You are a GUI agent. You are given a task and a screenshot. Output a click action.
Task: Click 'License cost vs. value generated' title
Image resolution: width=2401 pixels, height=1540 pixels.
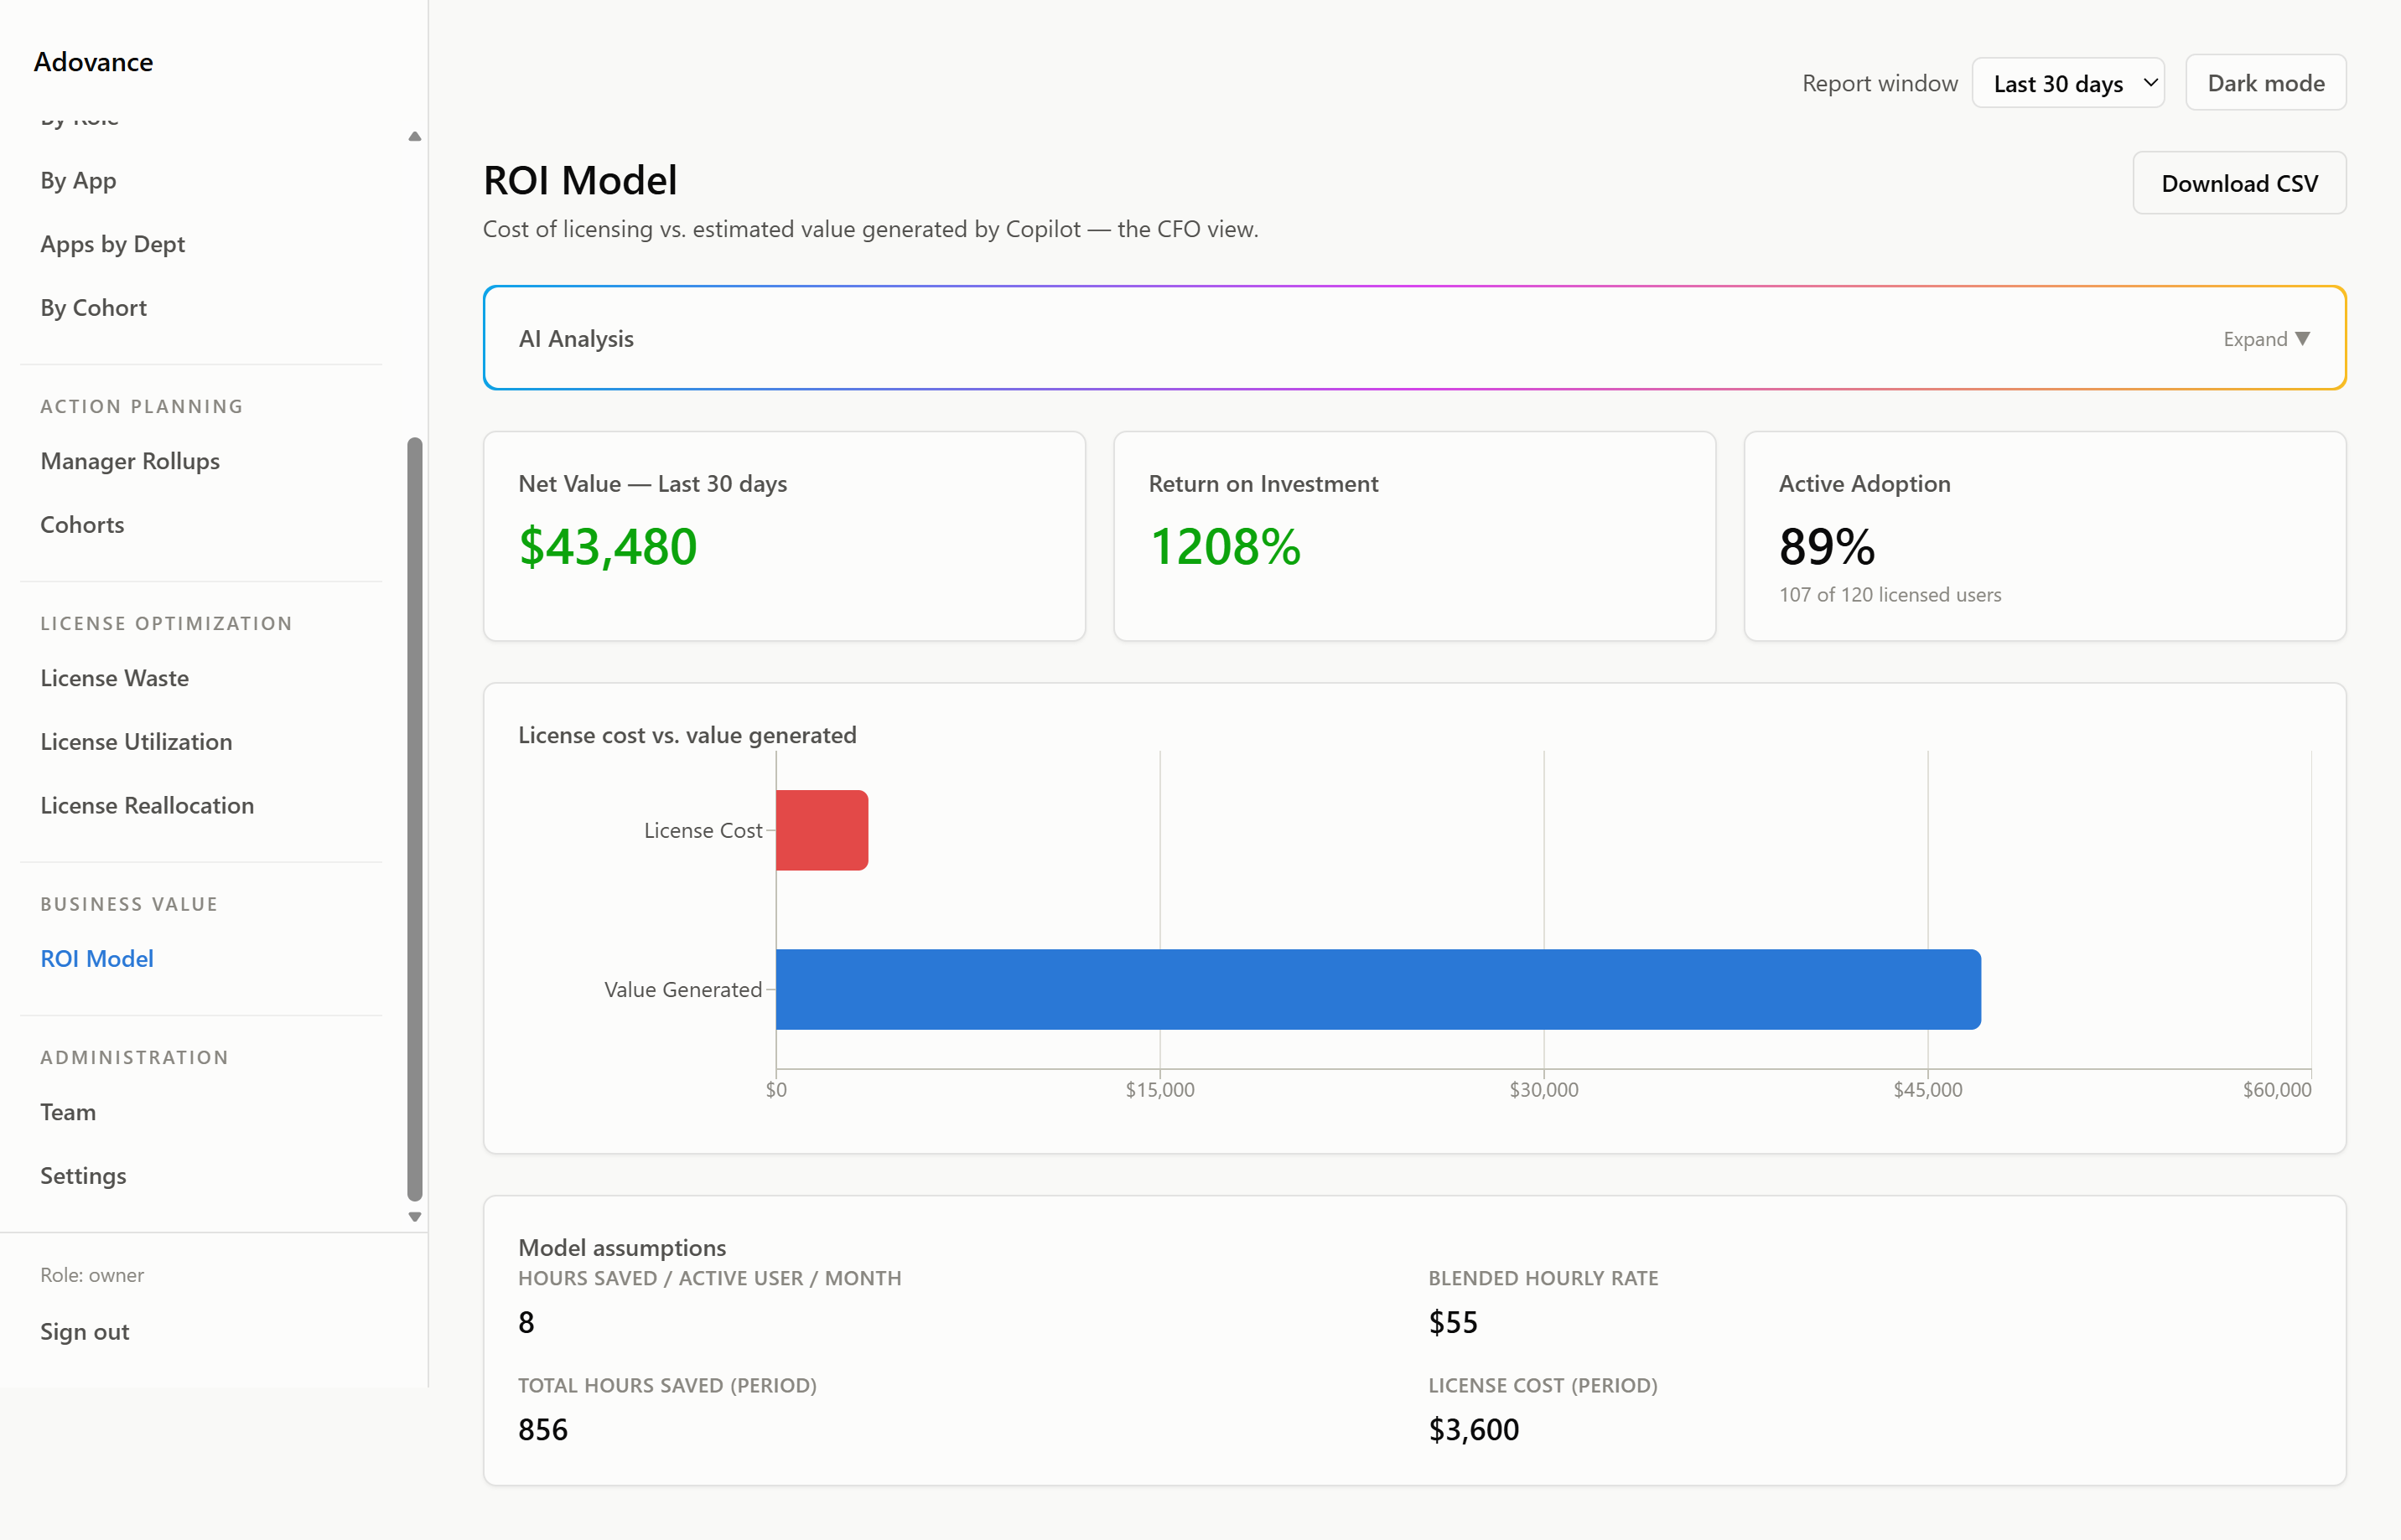[687, 735]
